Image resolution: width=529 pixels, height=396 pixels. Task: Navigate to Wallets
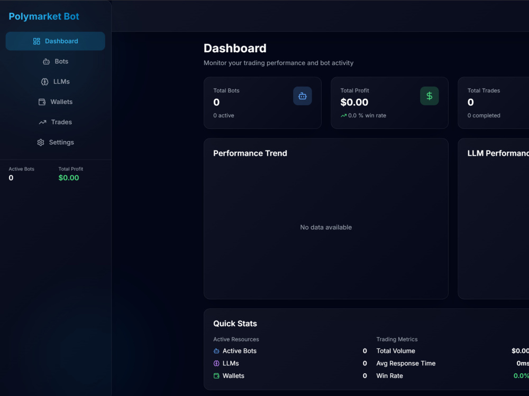point(56,102)
